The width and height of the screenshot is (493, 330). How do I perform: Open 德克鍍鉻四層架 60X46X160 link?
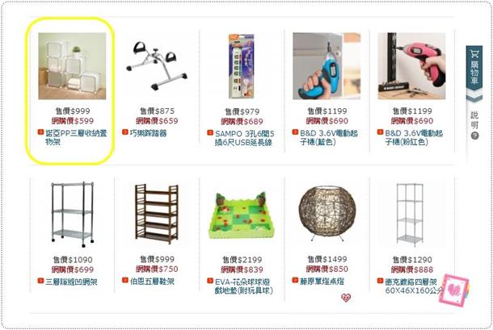pyautogui.click(x=413, y=286)
